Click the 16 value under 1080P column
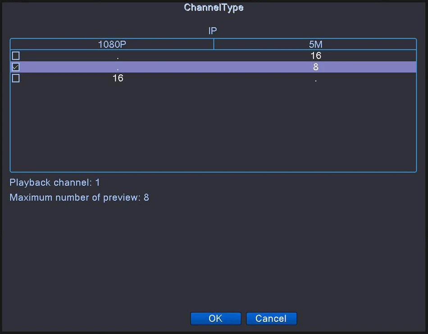The width and height of the screenshot is (428, 334). [x=118, y=78]
